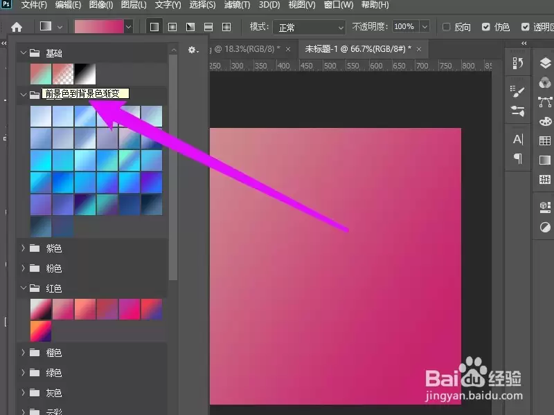The width and height of the screenshot is (554, 415).
Task: Open the 文件(F) menu
Action: tap(34, 5)
